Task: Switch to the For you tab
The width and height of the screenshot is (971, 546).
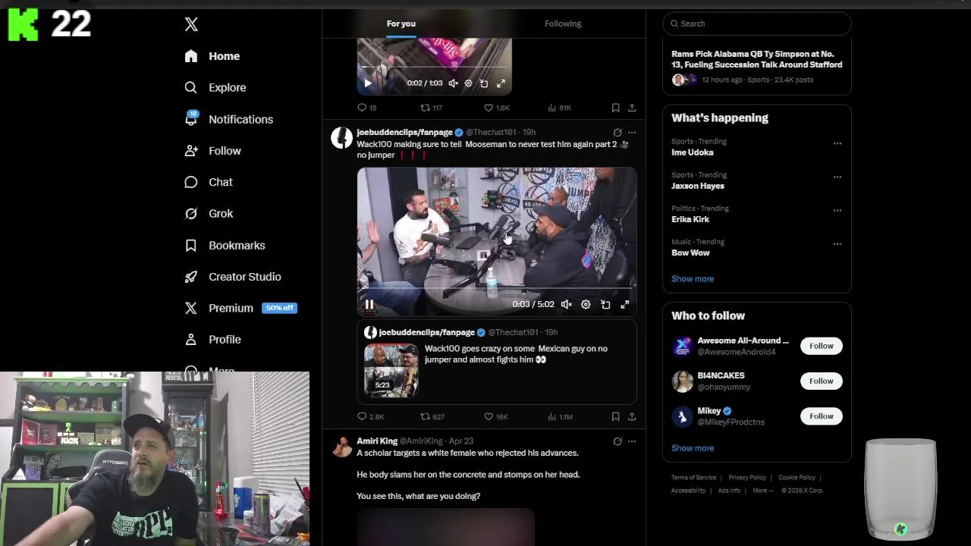Action: (401, 24)
